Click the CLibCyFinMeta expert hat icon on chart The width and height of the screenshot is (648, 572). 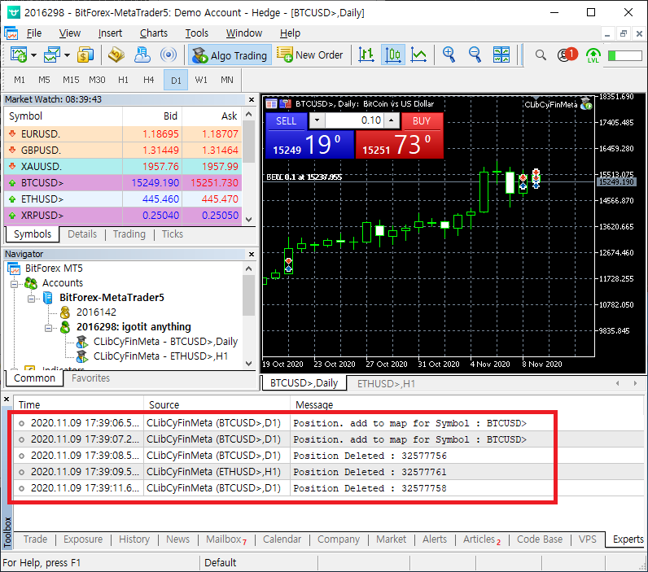[586, 104]
